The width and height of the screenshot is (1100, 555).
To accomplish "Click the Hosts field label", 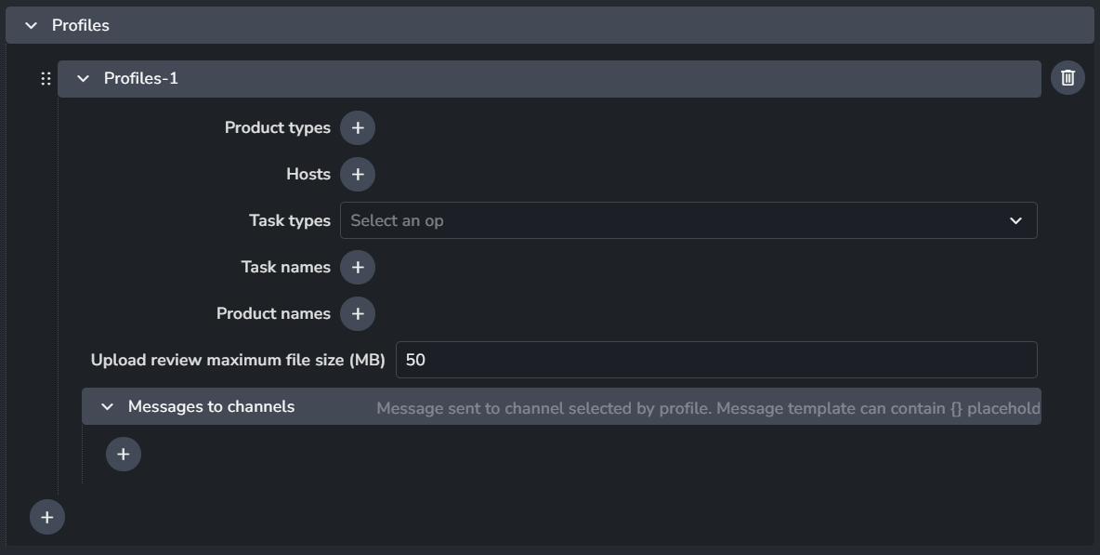I will coord(308,175).
